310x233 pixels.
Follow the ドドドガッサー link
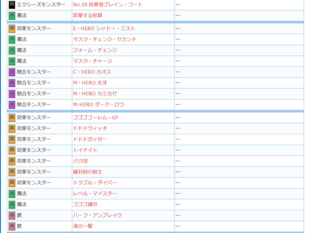tap(90, 139)
